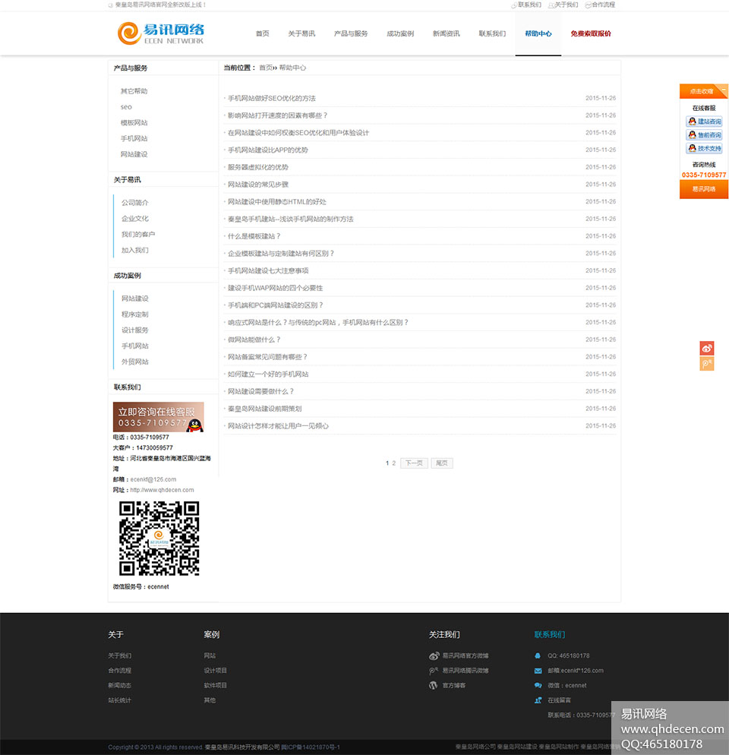Go to page 2 in pagination

tap(394, 463)
